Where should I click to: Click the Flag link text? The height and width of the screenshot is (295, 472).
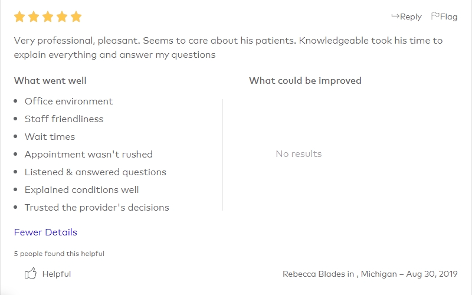tap(448, 17)
